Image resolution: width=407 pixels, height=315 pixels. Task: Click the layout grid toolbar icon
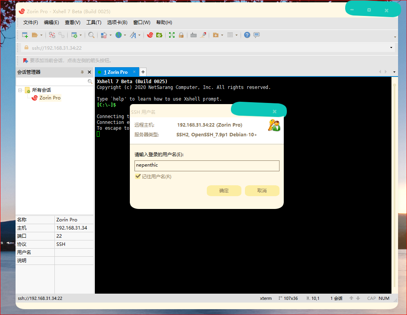(x=230, y=35)
